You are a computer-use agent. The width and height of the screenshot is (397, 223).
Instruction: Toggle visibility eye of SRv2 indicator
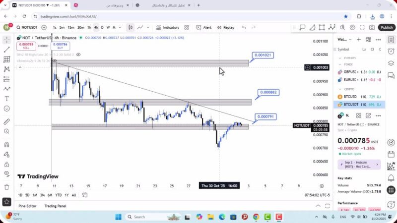tap(78, 55)
